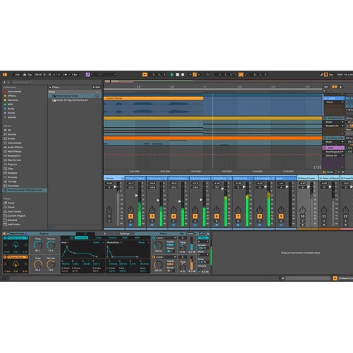Open the 1 Bar quantization dropdown

point(76,75)
